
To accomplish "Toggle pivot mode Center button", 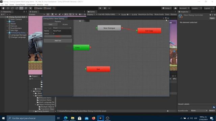I will point(38,8).
